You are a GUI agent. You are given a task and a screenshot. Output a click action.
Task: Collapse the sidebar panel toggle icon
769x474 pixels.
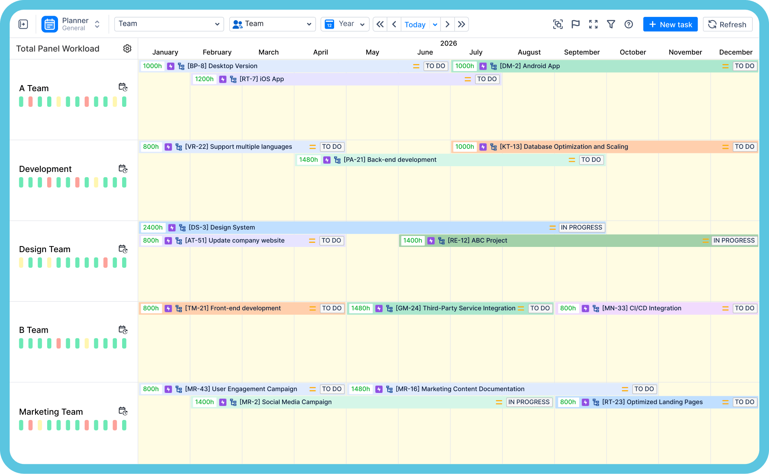23,24
